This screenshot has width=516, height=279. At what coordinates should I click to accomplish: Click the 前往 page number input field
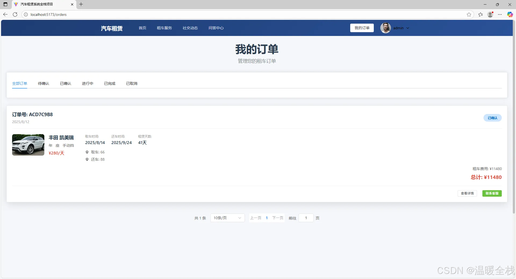[306, 218]
